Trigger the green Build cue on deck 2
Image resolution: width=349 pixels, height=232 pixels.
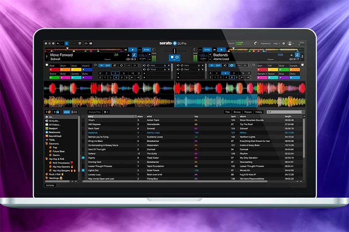tap(284, 70)
